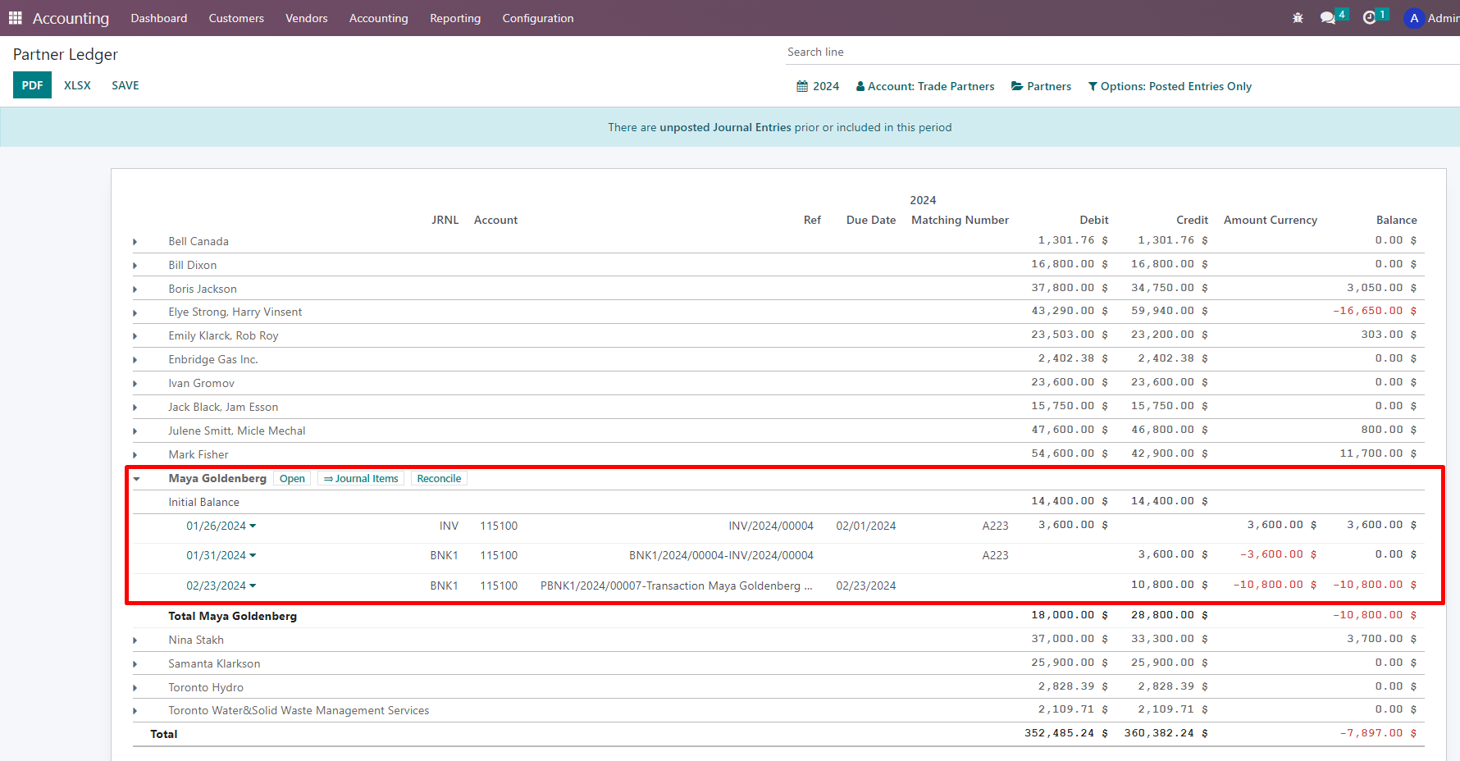The image size is (1460, 761).
Task: Open the 02/23/2024 entry dropdown
Action: 221,586
